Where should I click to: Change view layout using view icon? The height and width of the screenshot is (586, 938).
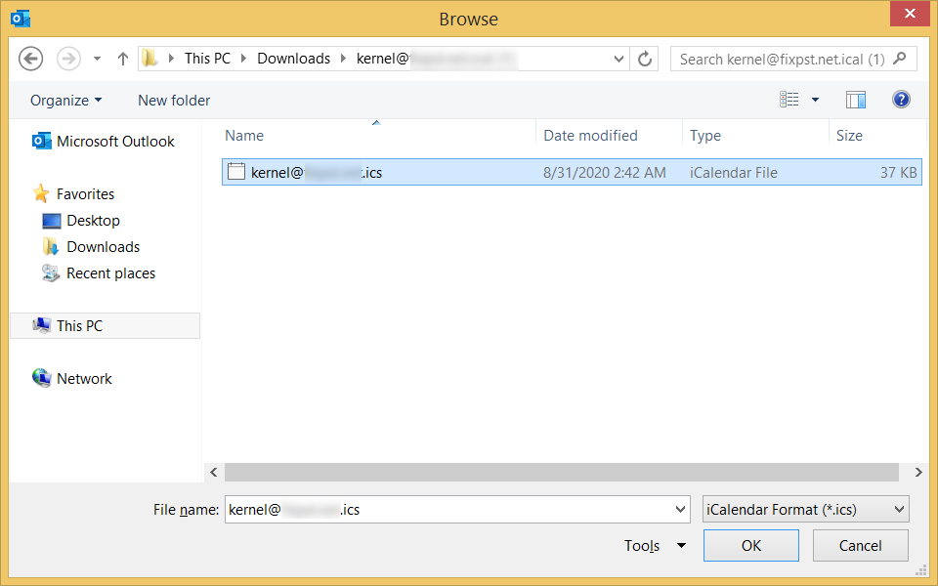(789, 100)
